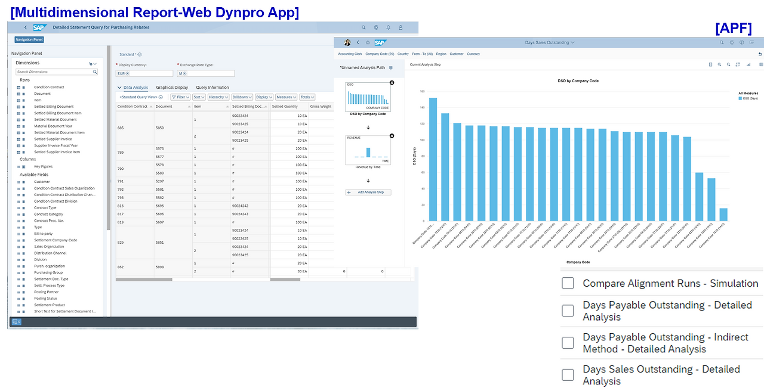Viewport: 764px width, 391px height.
Task: Click the SAP logo in the Dynpro app header
Action: pyautogui.click(x=40, y=27)
